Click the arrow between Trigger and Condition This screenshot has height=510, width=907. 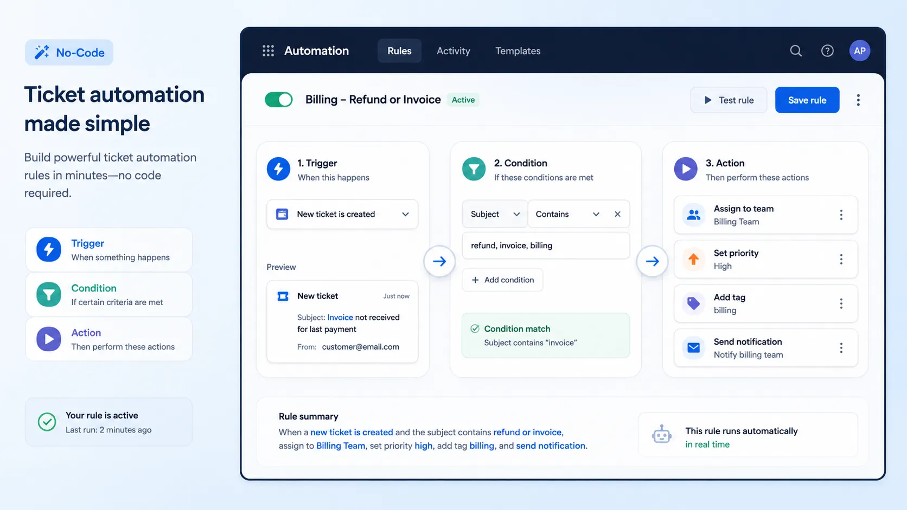pyautogui.click(x=439, y=261)
